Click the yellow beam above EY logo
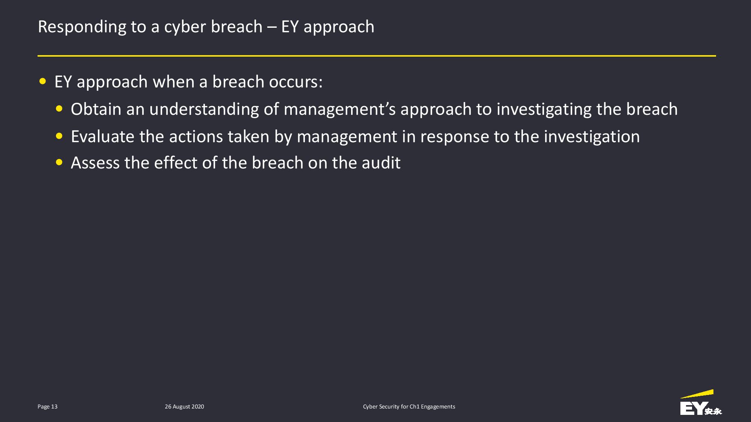This screenshot has height=422, width=751. (x=697, y=394)
